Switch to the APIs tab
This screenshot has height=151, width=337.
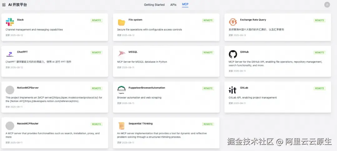pos(173,5)
